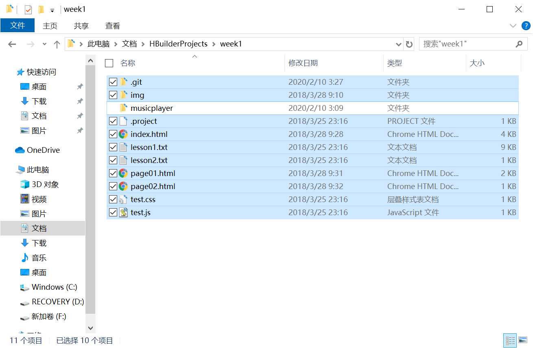The height and width of the screenshot is (348, 533).
Task: Click the New Folder quick access icon
Action: click(41, 9)
